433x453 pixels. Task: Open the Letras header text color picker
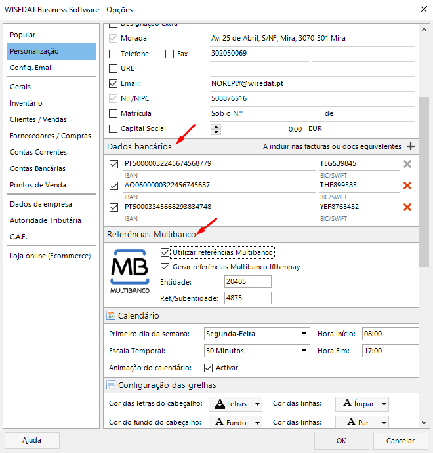click(236, 404)
